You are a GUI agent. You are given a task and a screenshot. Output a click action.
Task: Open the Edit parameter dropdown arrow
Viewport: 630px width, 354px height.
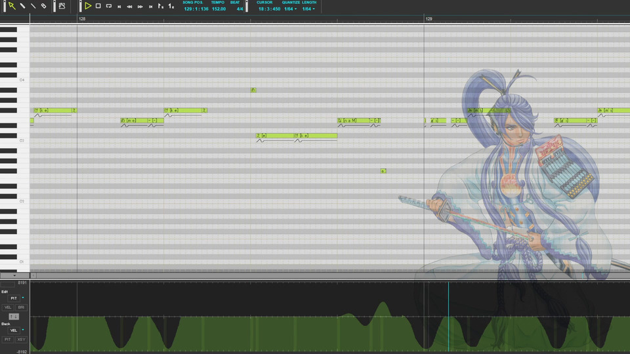(x=23, y=298)
